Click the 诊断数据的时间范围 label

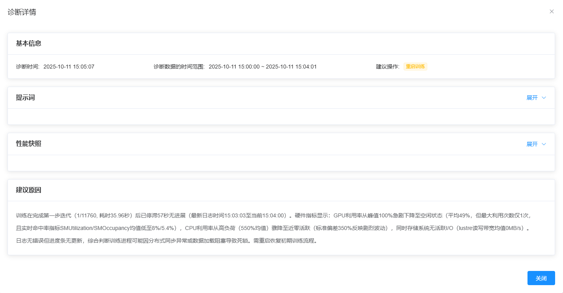tap(179, 67)
